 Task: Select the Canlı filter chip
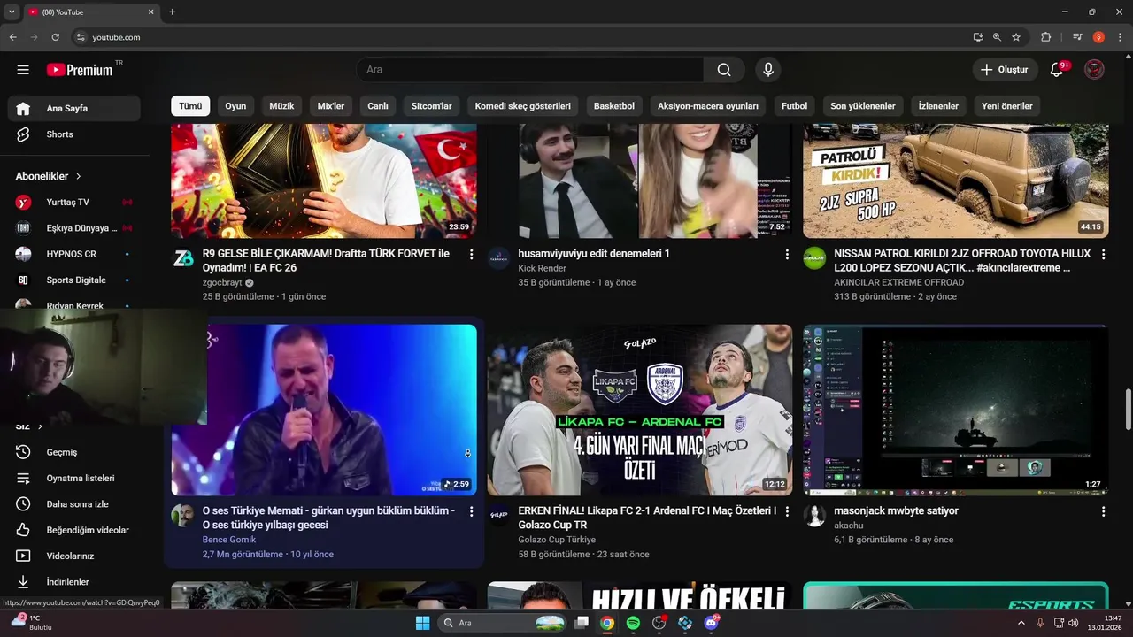click(378, 106)
